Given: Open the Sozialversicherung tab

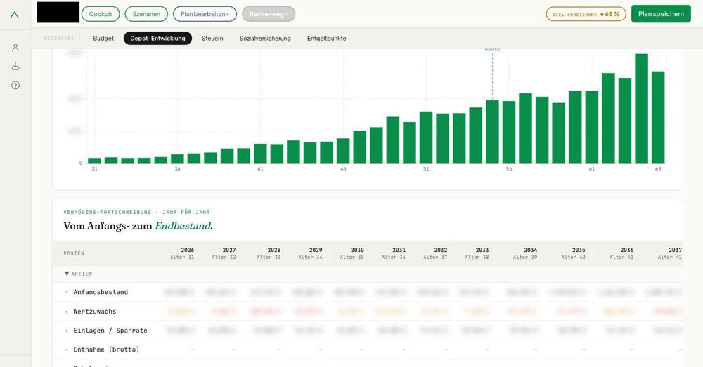Looking at the screenshot, I should (x=265, y=39).
